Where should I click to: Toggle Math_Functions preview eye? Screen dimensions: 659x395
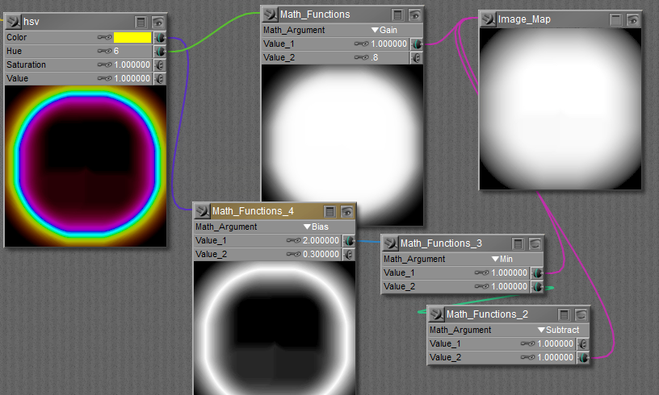[415, 15]
